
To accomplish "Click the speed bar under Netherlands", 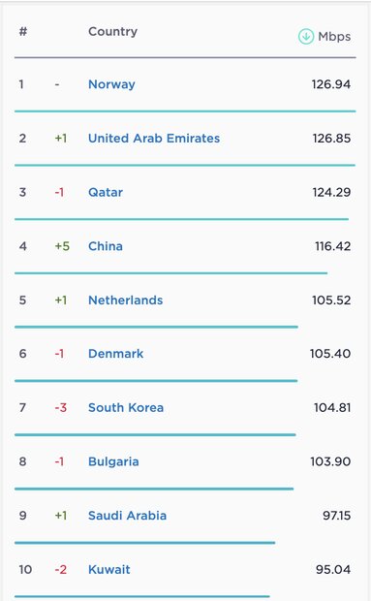I will tap(156, 327).
